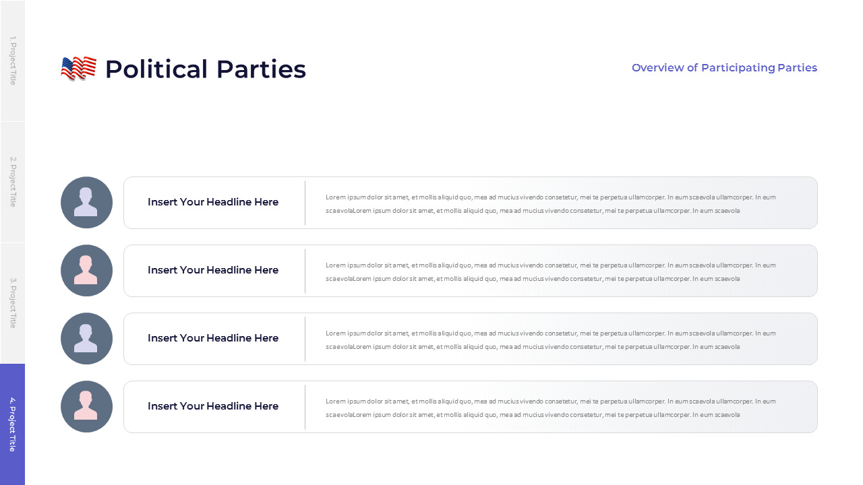Click the 'Overview of Participating Parties' subtitle
This screenshot has width=863, height=485.
[x=724, y=68]
